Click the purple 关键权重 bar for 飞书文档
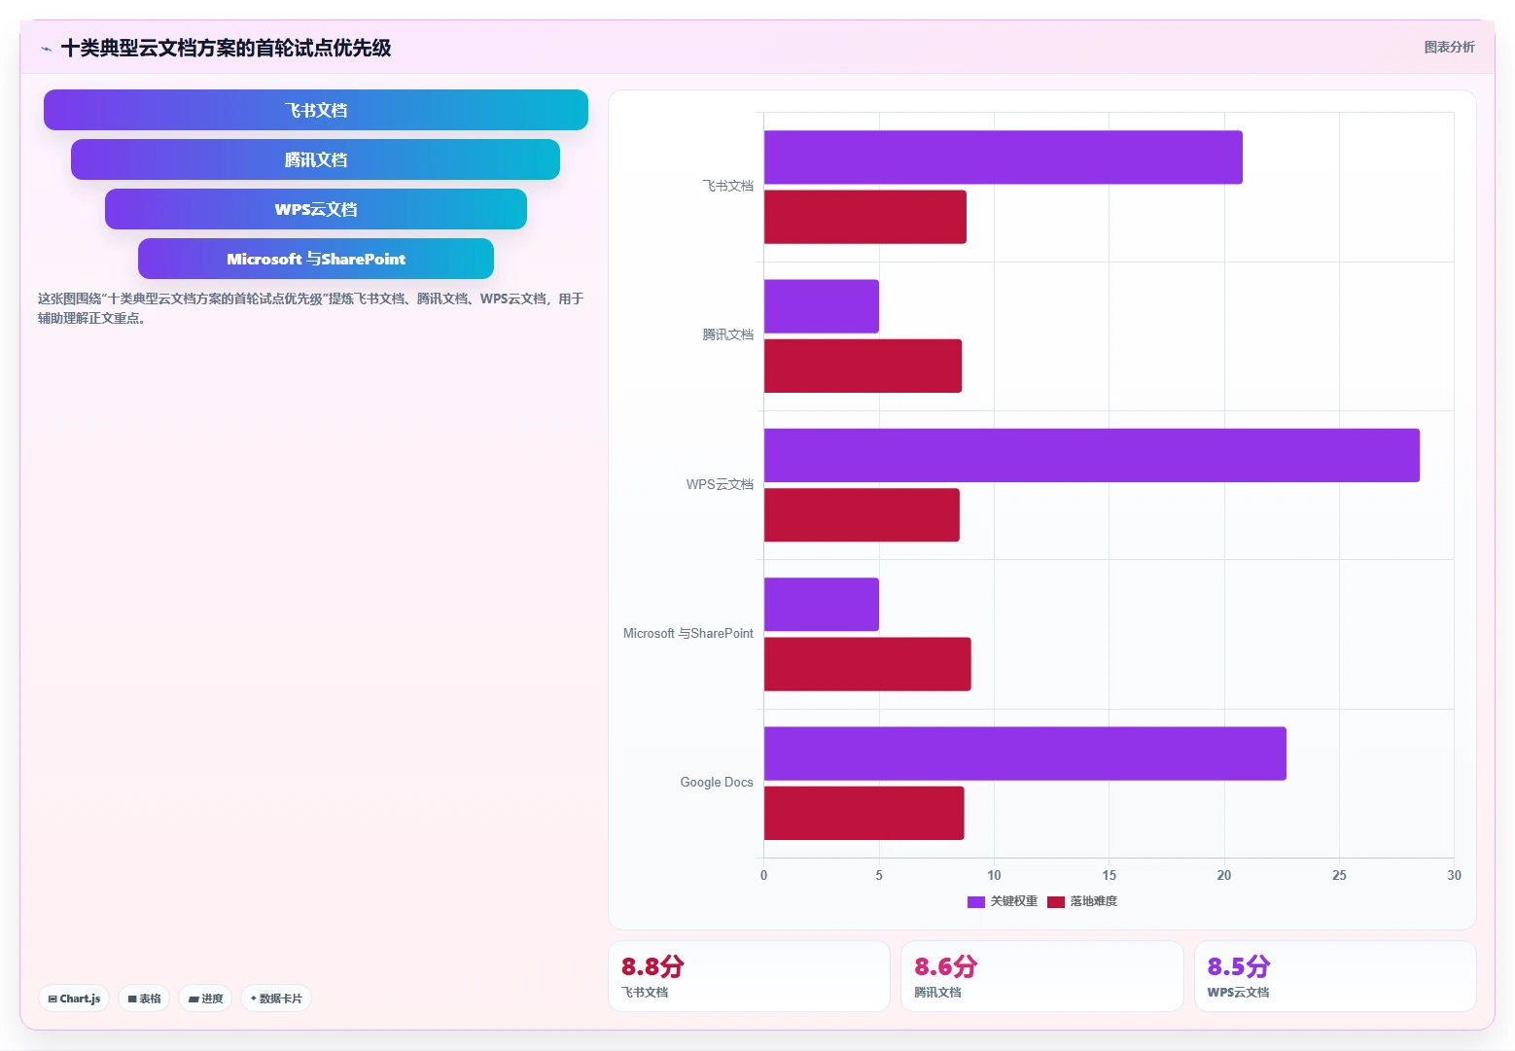The height and width of the screenshot is (1051, 1515). [x=1004, y=158]
